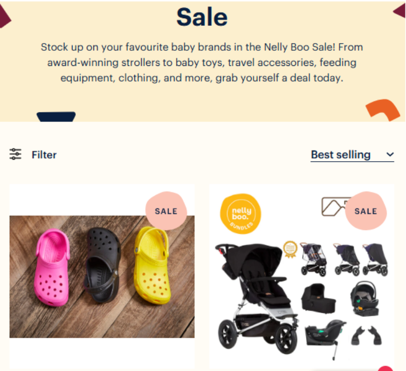406x371 pixels.
Task: Click the infant car seat image
Action: click(365, 299)
